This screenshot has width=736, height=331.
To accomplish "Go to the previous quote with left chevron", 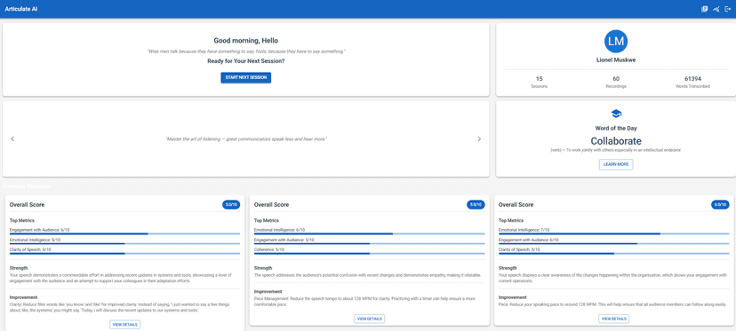I will pos(12,138).
